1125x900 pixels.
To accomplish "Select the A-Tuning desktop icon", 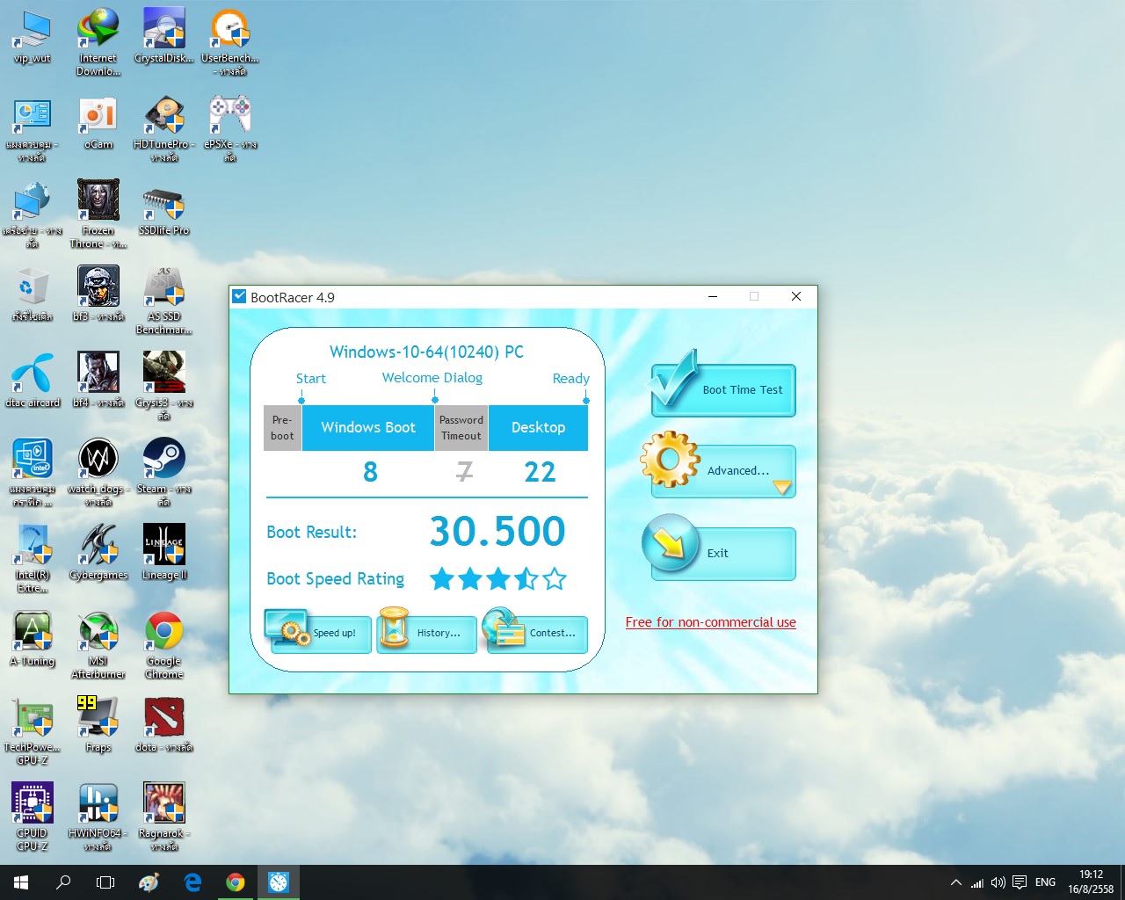I will pos(33,641).
